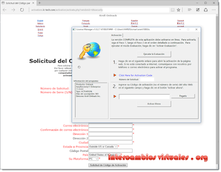Open the Edge Hub icon
The width and height of the screenshot is (221, 172).
190,10
